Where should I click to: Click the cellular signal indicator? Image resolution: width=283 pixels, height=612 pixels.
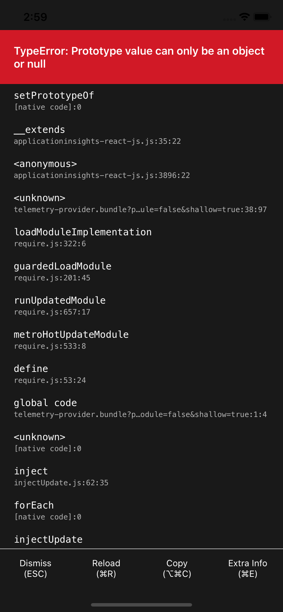229,19
